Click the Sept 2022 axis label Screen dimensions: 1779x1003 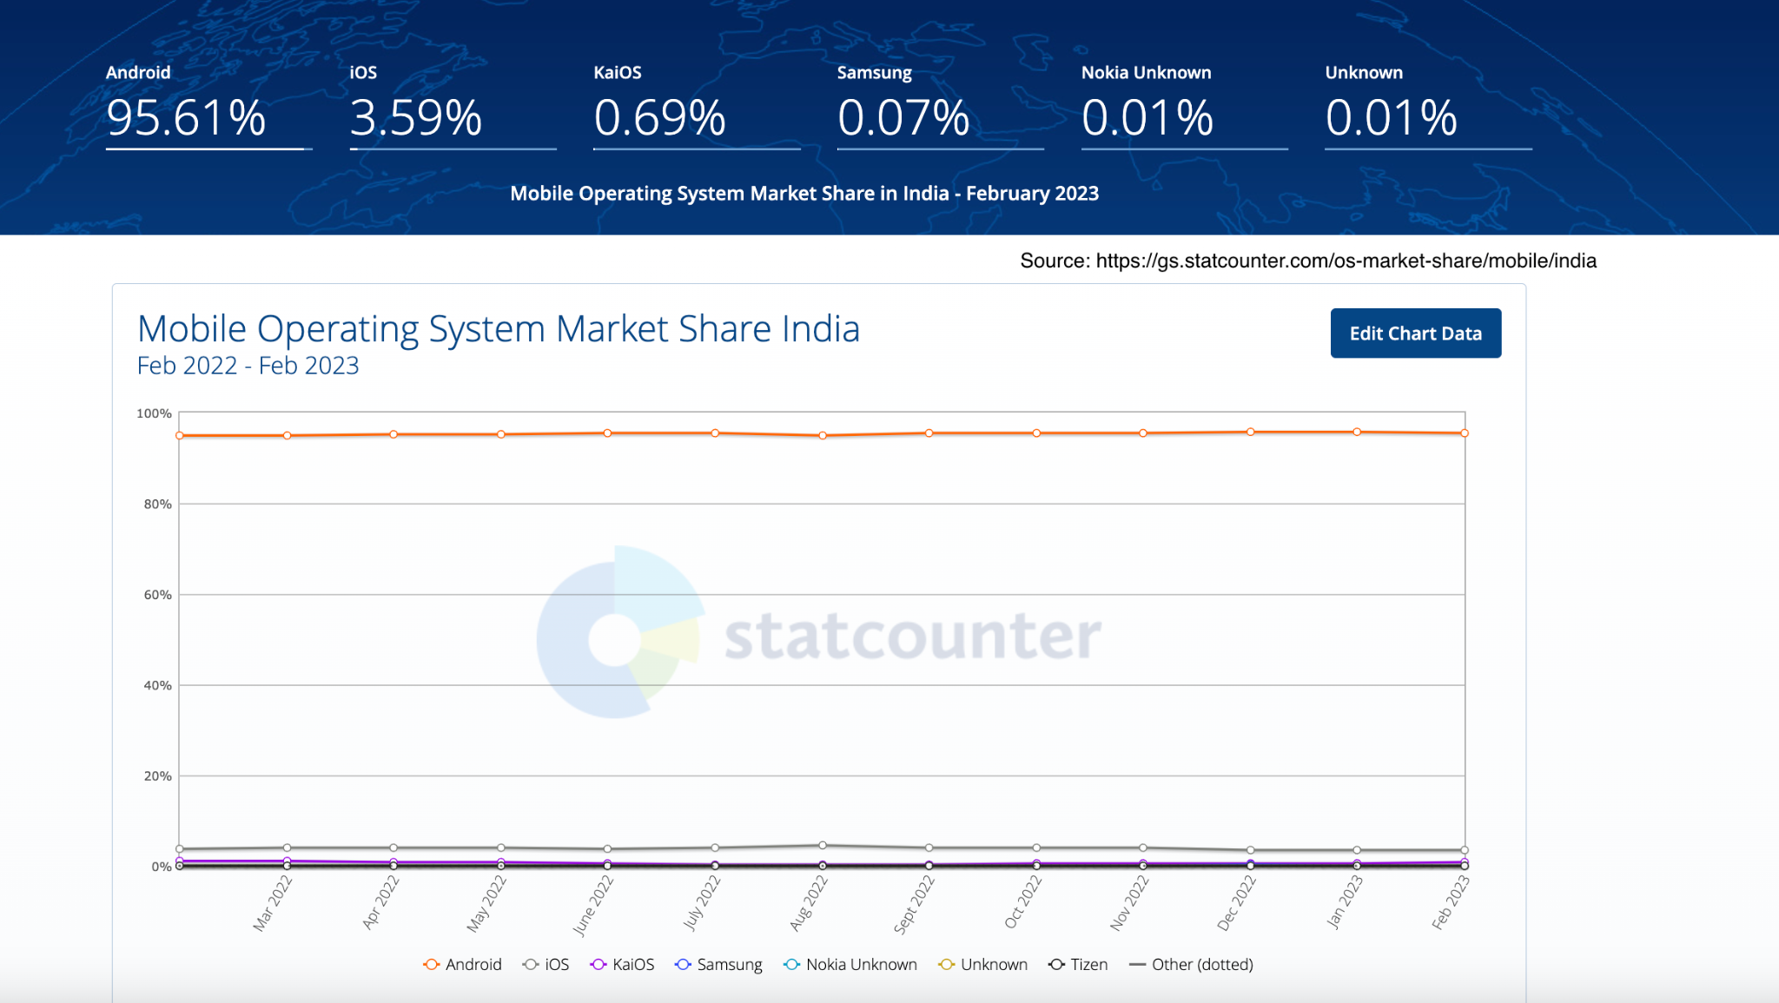point(914,904)
